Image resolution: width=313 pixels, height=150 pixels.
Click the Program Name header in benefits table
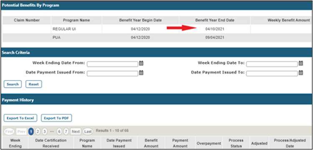(x=76, y=20)
